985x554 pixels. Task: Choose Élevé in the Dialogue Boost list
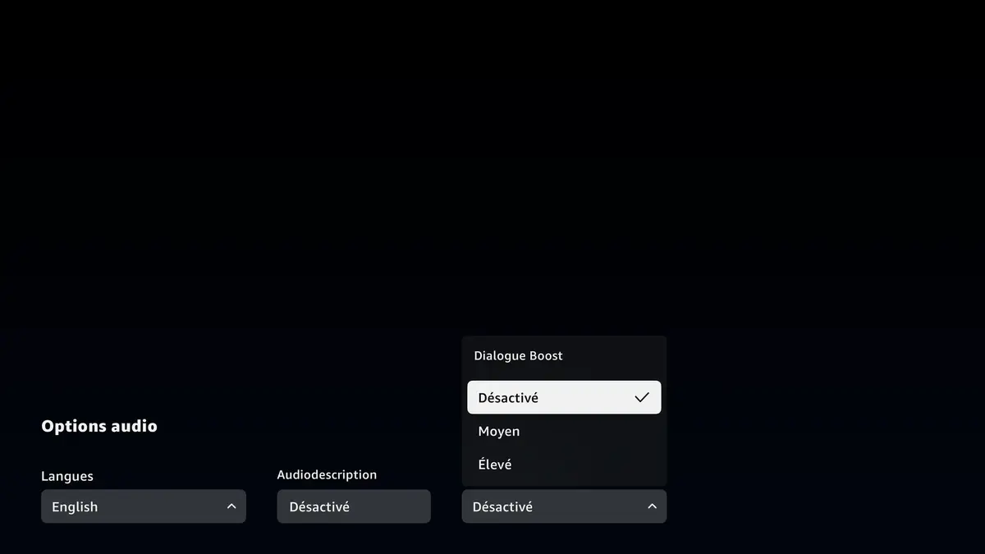point(494,464)
